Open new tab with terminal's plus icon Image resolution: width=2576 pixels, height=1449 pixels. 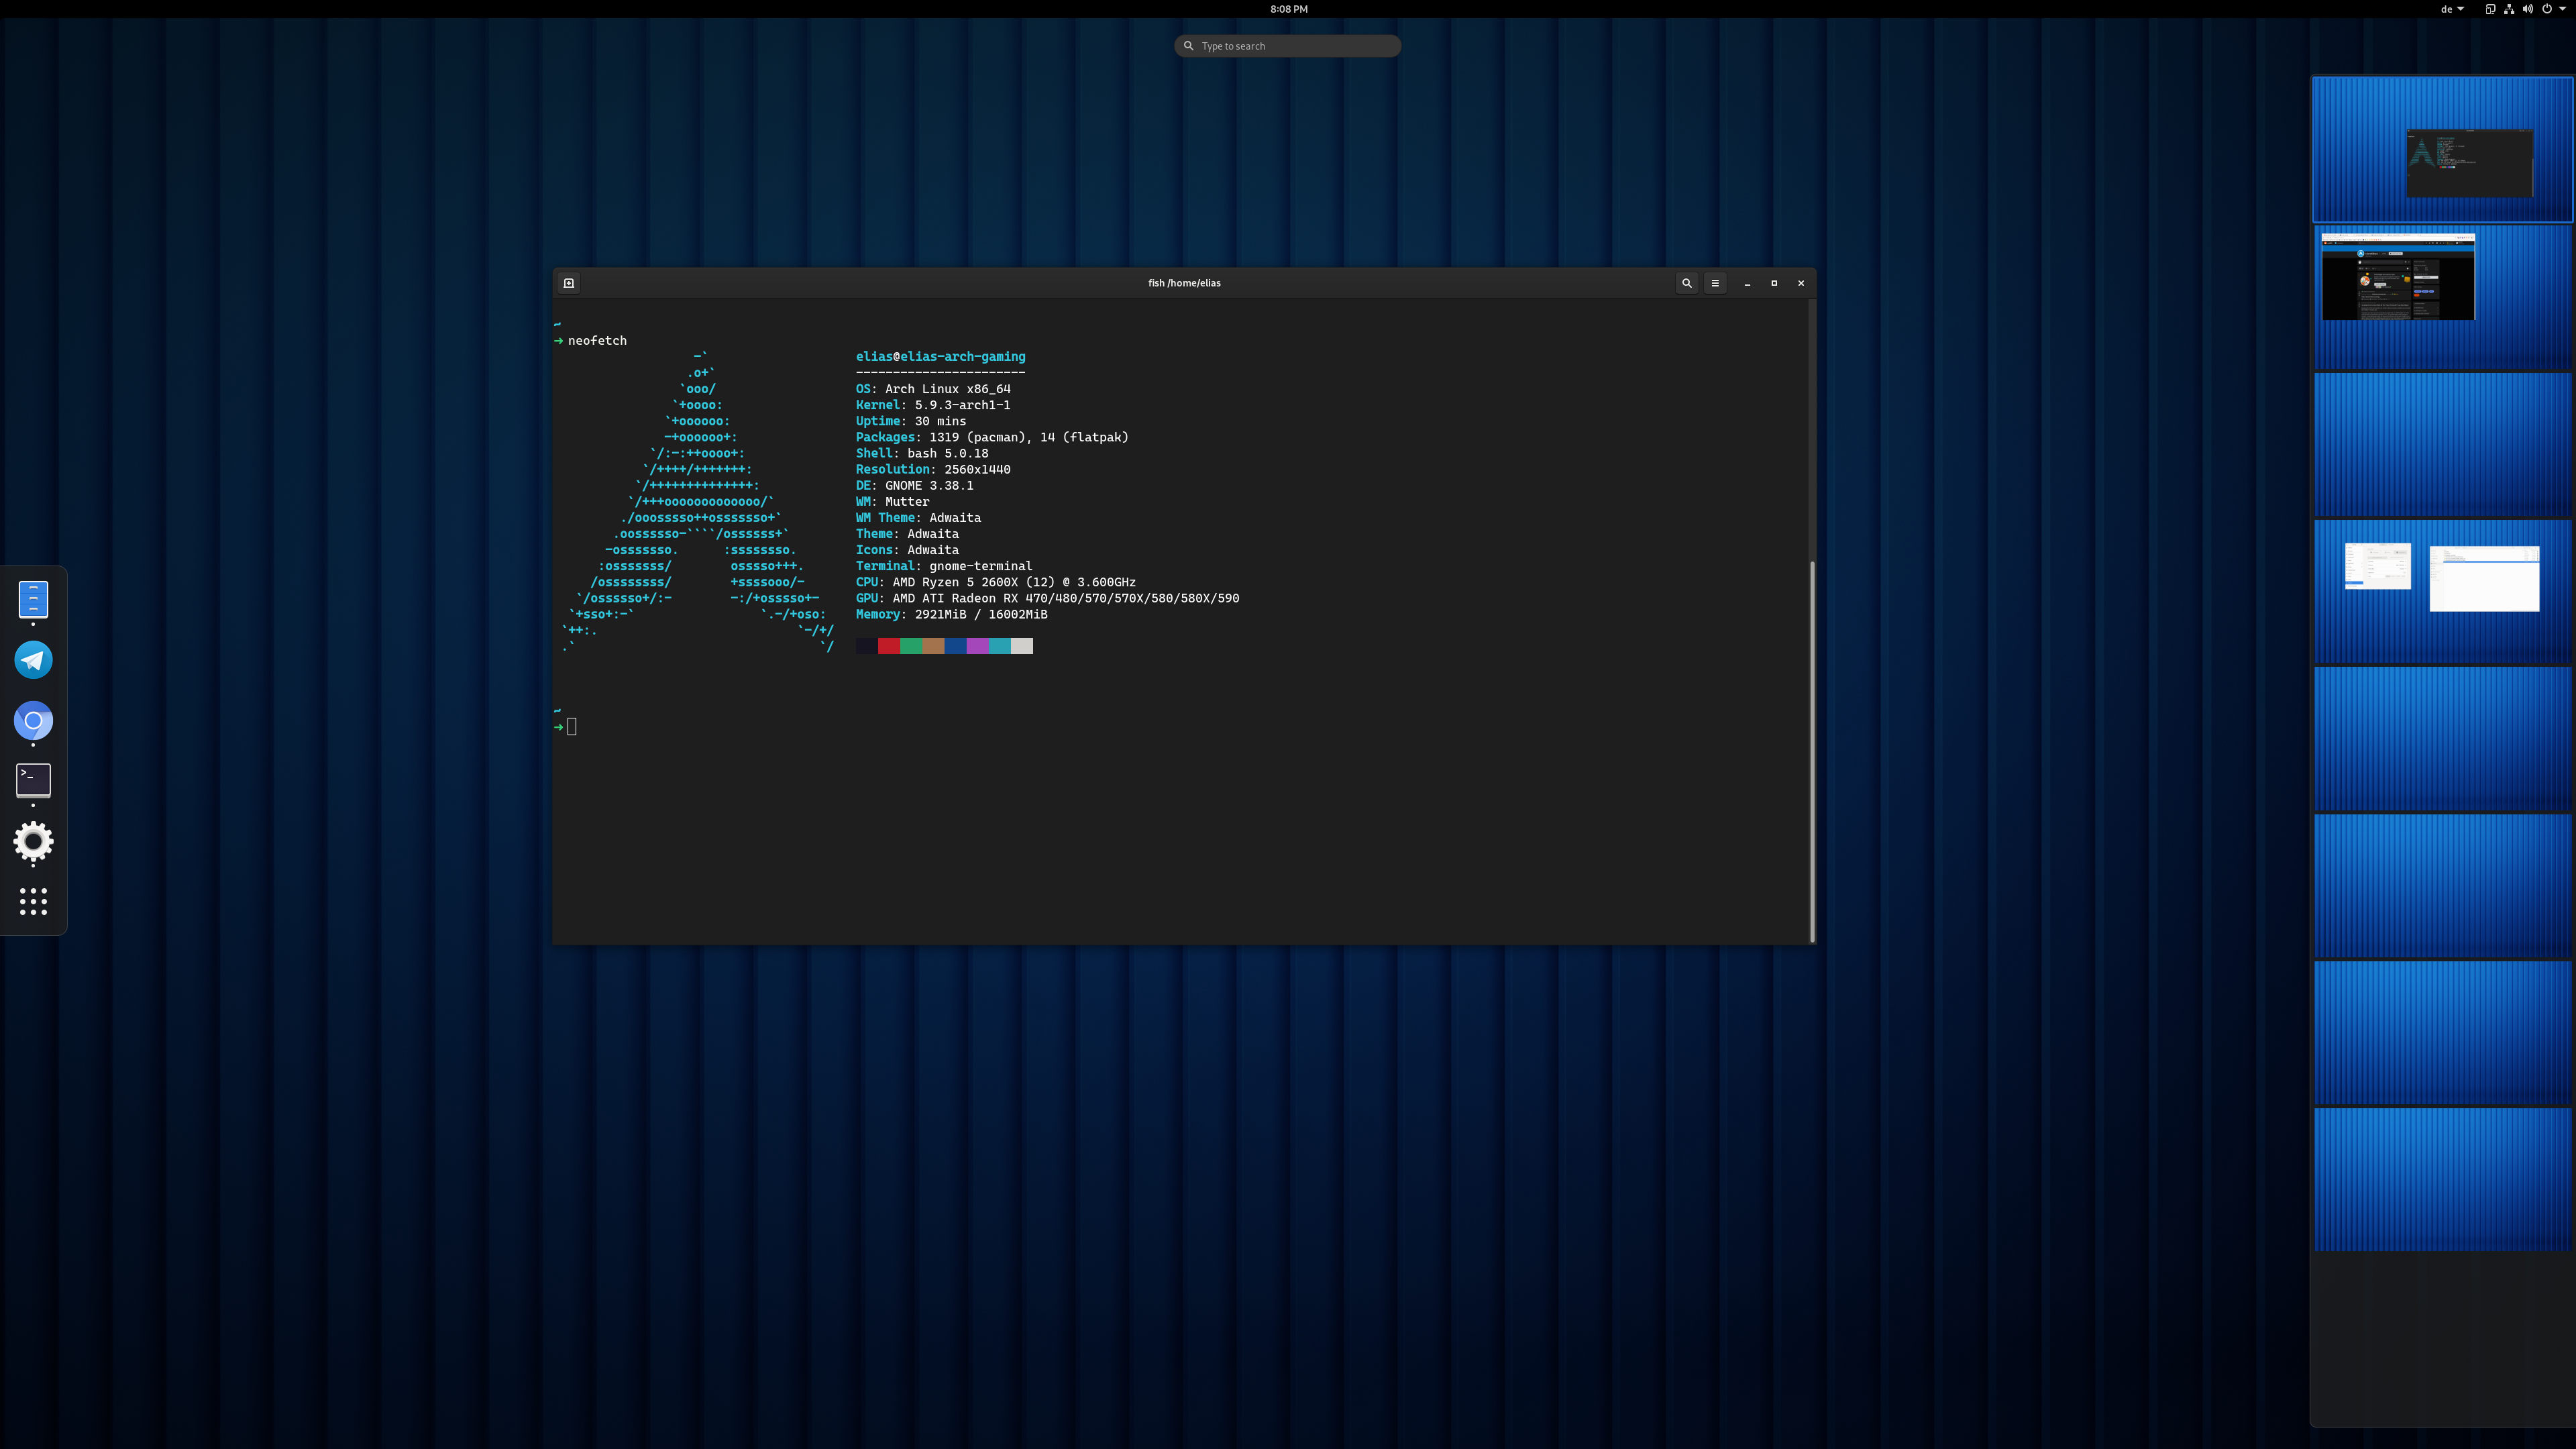point(569,283)
